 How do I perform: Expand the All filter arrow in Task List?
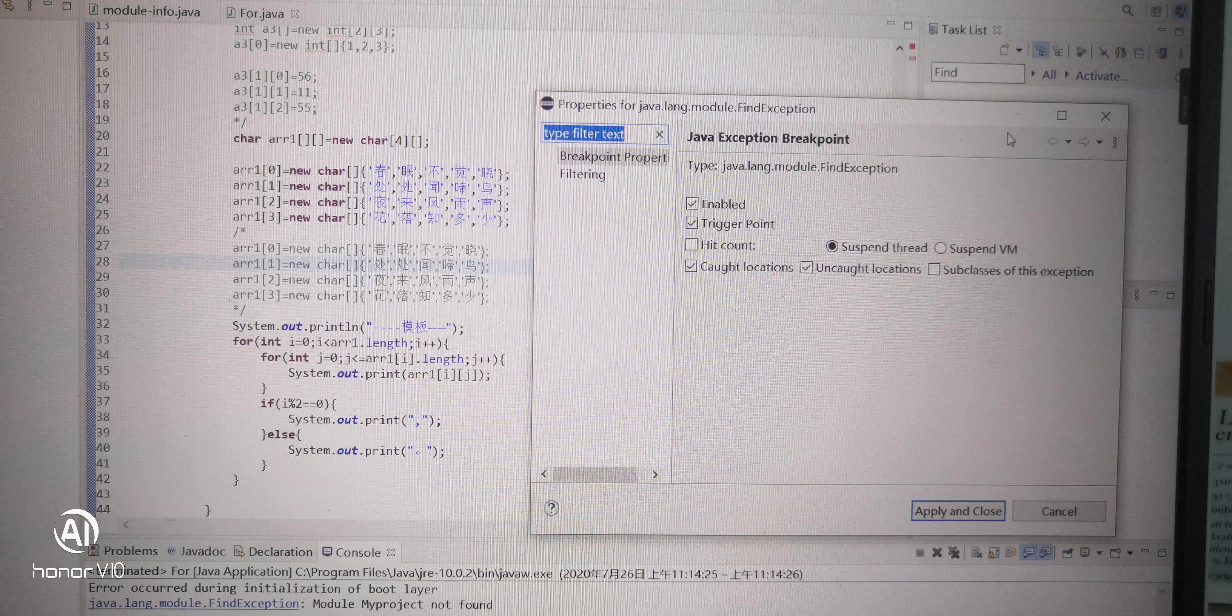(x=1033, y=74)
